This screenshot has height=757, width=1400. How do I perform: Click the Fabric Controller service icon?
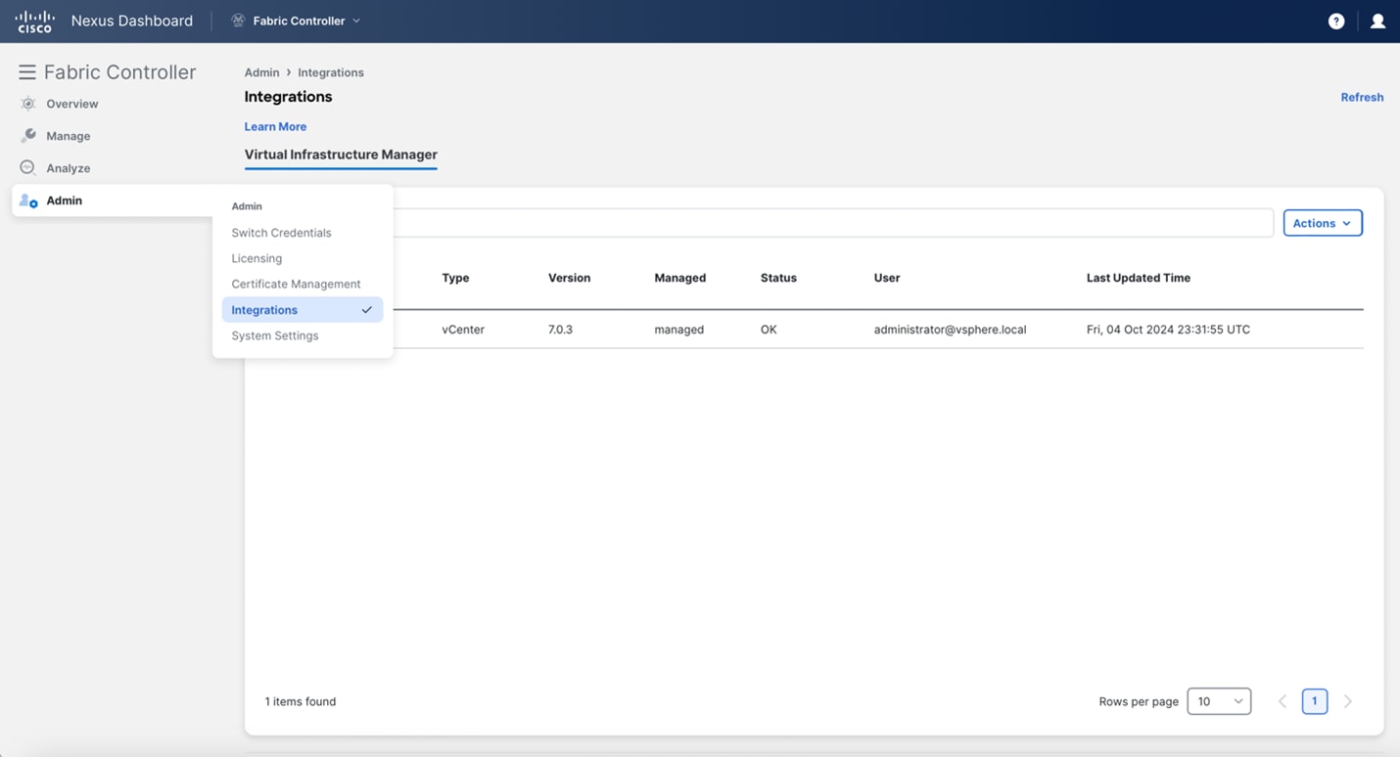[238, 21]
